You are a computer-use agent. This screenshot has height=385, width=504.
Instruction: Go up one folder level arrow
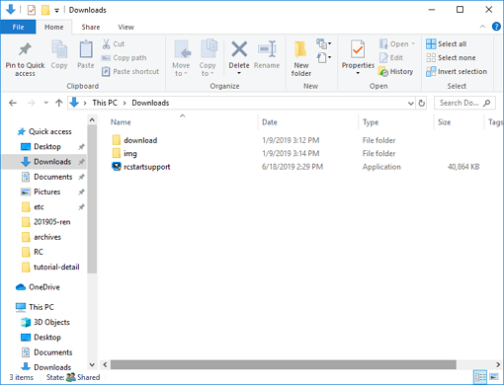pos(59,103)
